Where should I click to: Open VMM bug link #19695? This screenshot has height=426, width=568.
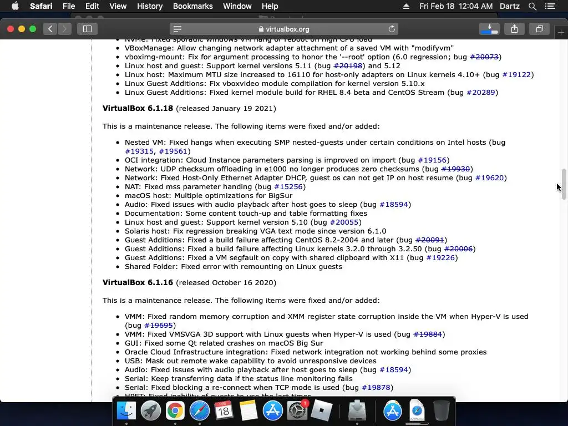158,325
